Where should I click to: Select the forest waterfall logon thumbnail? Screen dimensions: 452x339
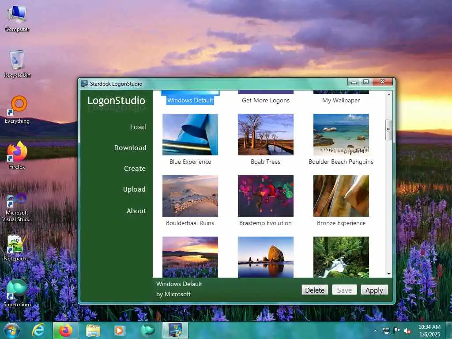(341, 257)
